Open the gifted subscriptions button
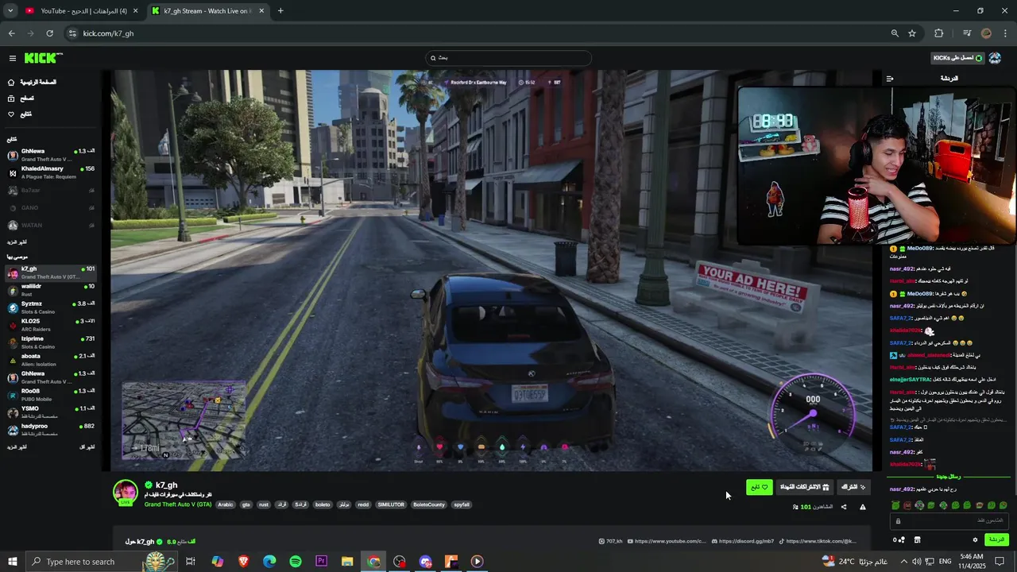 804,487
